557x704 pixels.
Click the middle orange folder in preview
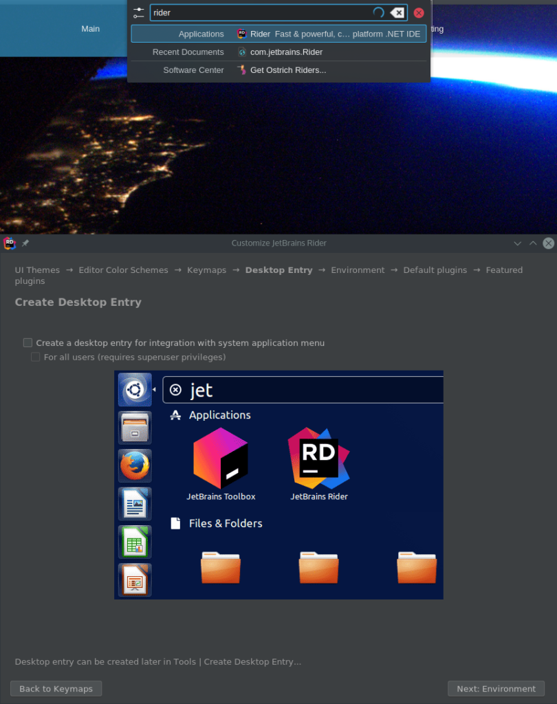coord(319,567)
